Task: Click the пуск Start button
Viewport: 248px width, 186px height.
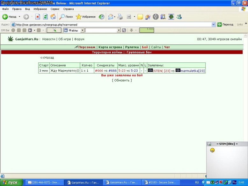Action: (x=11, y=182)
